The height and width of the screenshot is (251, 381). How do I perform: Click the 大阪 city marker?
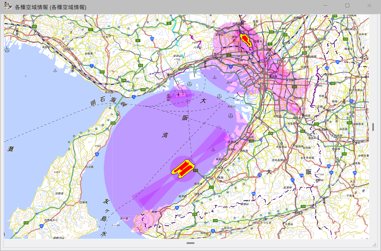[271, 76]
